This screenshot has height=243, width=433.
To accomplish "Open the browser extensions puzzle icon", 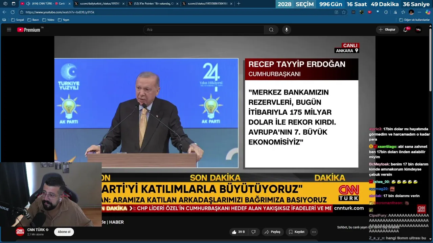I will pos(386,12).
